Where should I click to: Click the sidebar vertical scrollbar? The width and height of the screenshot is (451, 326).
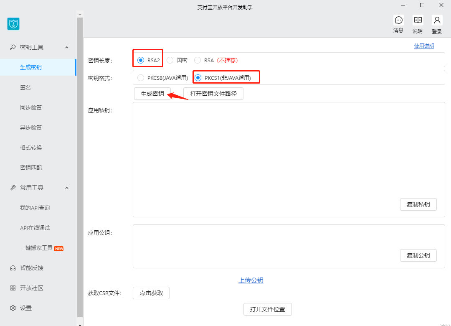tap(80, 168)
